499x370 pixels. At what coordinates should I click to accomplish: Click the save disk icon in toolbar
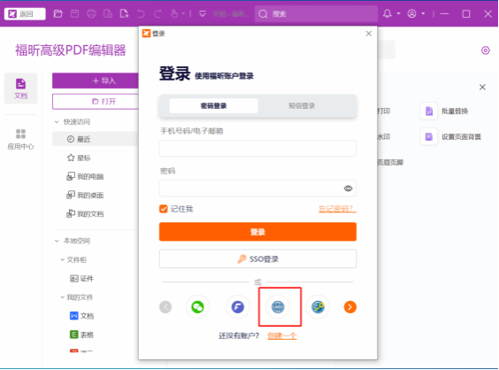pyautogui.click(x=75, y=13)
